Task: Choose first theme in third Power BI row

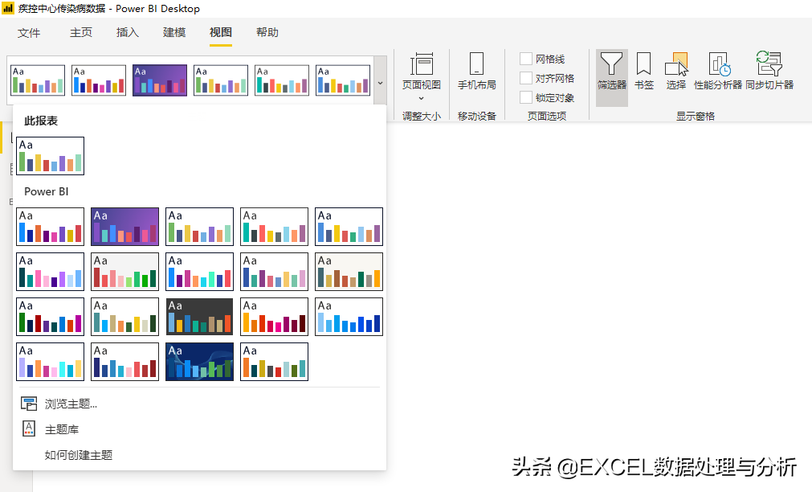Action: coord(51,317)
